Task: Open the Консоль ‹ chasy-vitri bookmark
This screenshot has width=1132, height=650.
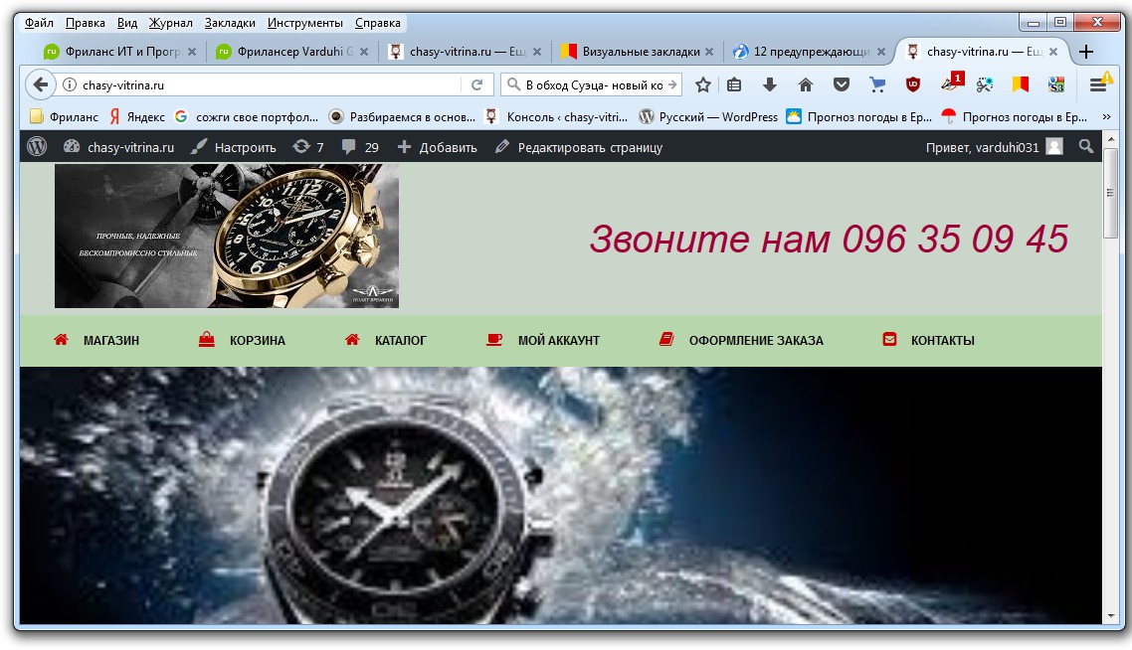Action: [557, 117]
